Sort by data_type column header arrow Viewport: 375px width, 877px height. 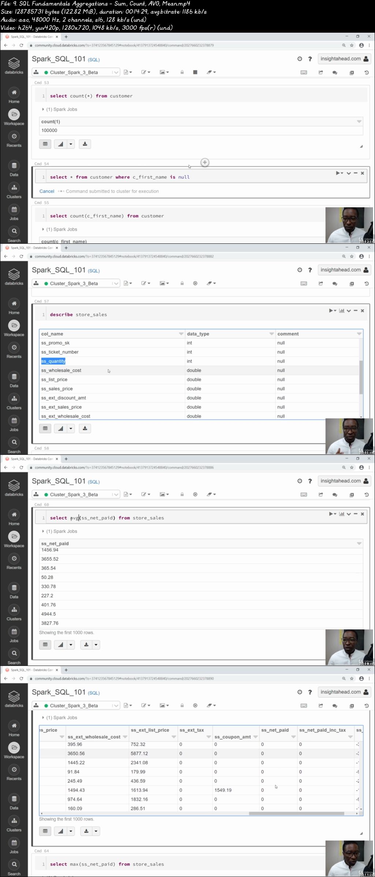271,334
